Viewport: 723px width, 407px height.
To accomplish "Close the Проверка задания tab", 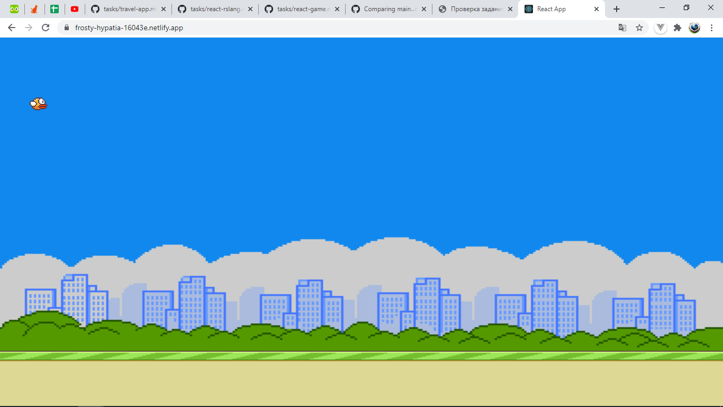I will coord(510,9).
